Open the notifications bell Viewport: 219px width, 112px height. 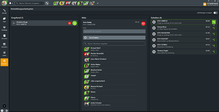pyautogui.click(x=11, y=3)
